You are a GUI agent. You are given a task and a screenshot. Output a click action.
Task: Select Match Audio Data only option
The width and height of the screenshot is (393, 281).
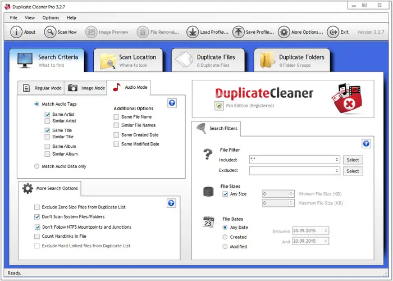tap(37, 166)
